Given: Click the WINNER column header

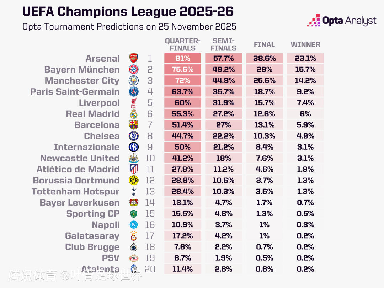Looking at the screenshot, I should tap(305, 44).
